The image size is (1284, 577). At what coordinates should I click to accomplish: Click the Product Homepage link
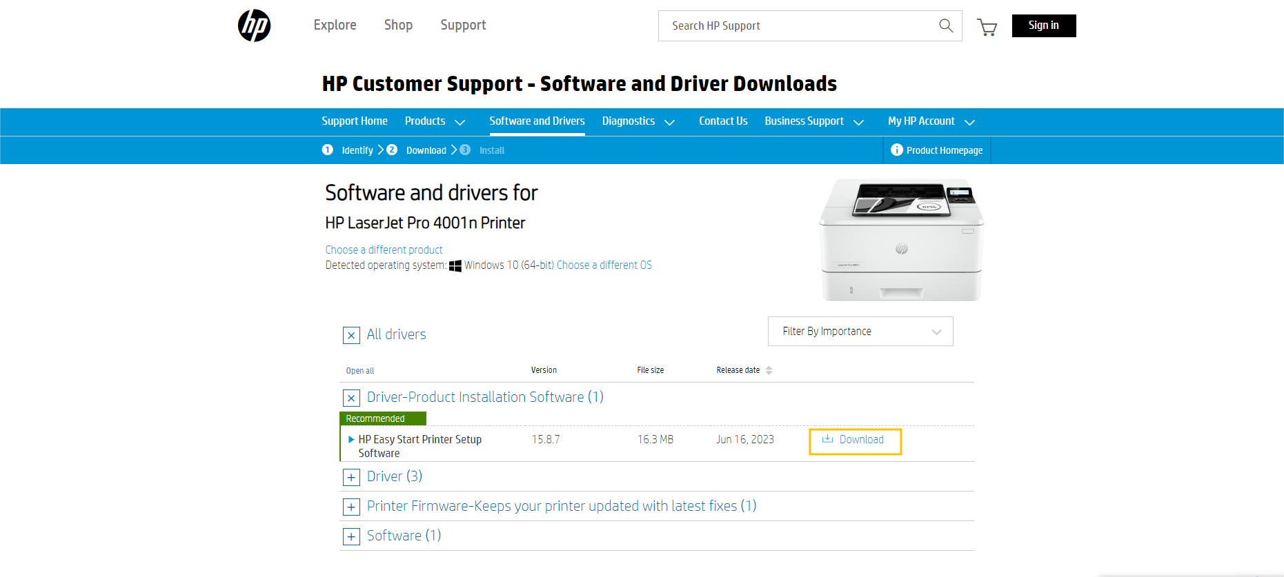[945, 150]
